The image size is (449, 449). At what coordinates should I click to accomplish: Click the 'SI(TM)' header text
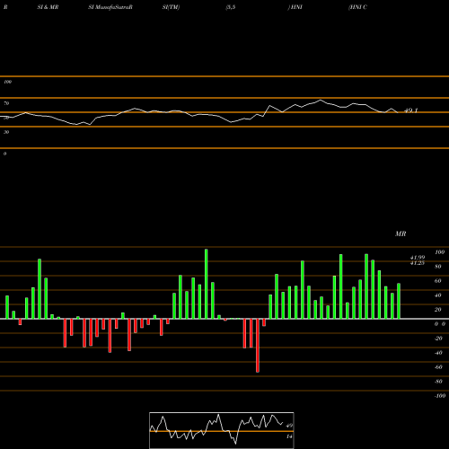171,7
